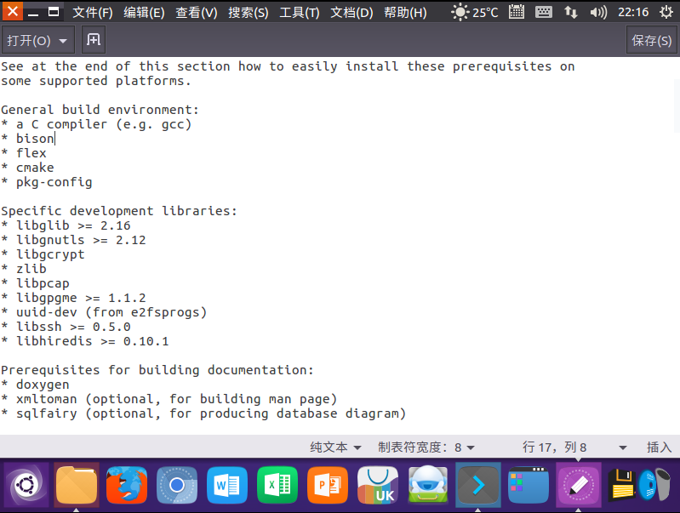This screenshot has width=680, height=513.
Task: Place cursor on the 'bison' line
Action: (28, 139)
